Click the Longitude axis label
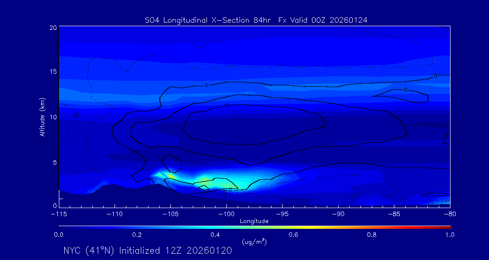 (254, 221)
